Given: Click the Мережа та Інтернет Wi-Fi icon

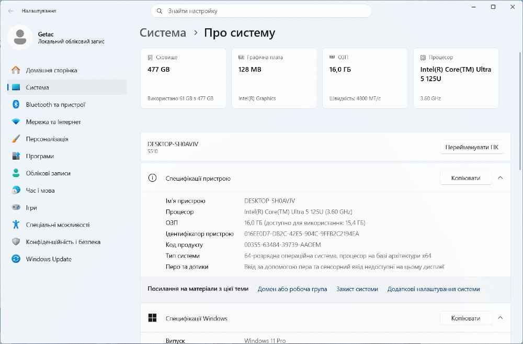Looking at the screenshot, I should (x=16, y=121).
